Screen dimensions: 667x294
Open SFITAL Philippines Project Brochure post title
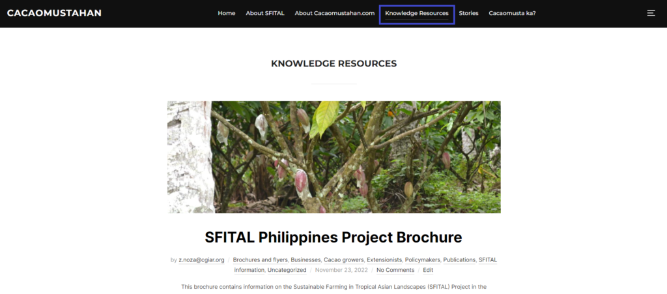333,237
